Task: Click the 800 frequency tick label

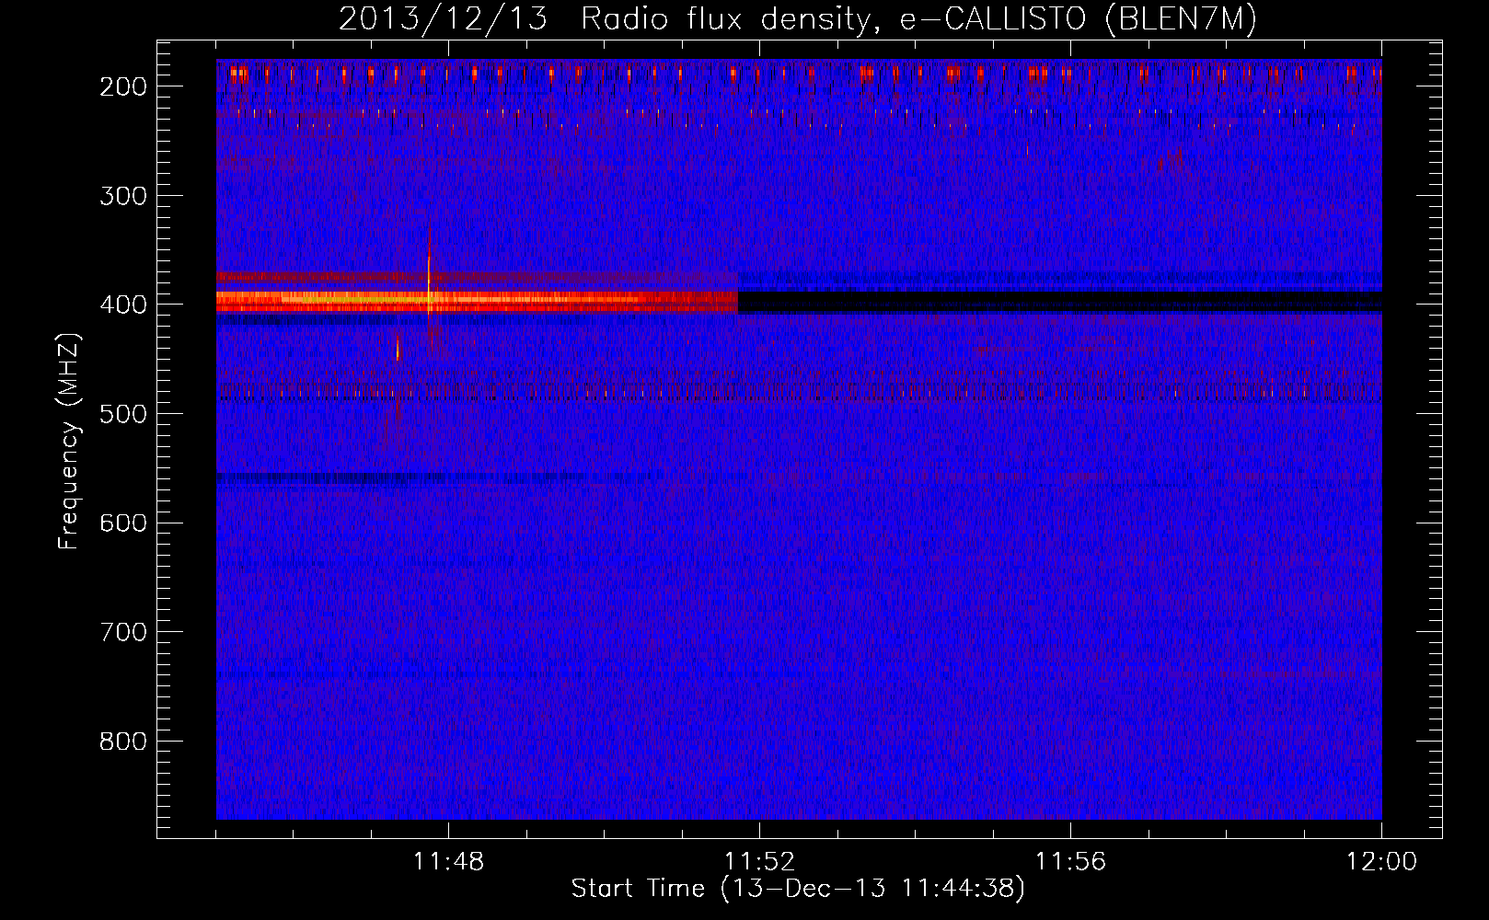Action: (x=122, y=742)
